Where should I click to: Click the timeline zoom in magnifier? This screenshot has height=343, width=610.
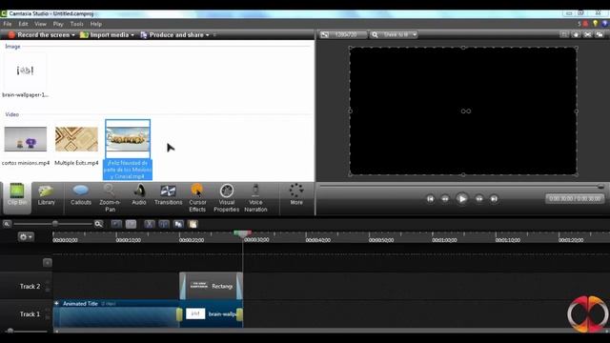pos(98,224)
